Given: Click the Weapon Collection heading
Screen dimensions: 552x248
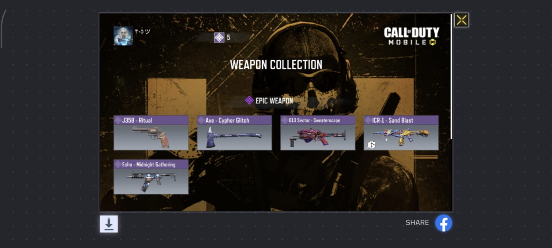Looking at the screenshot, I should pyautogui.click(x=276, y=65).
